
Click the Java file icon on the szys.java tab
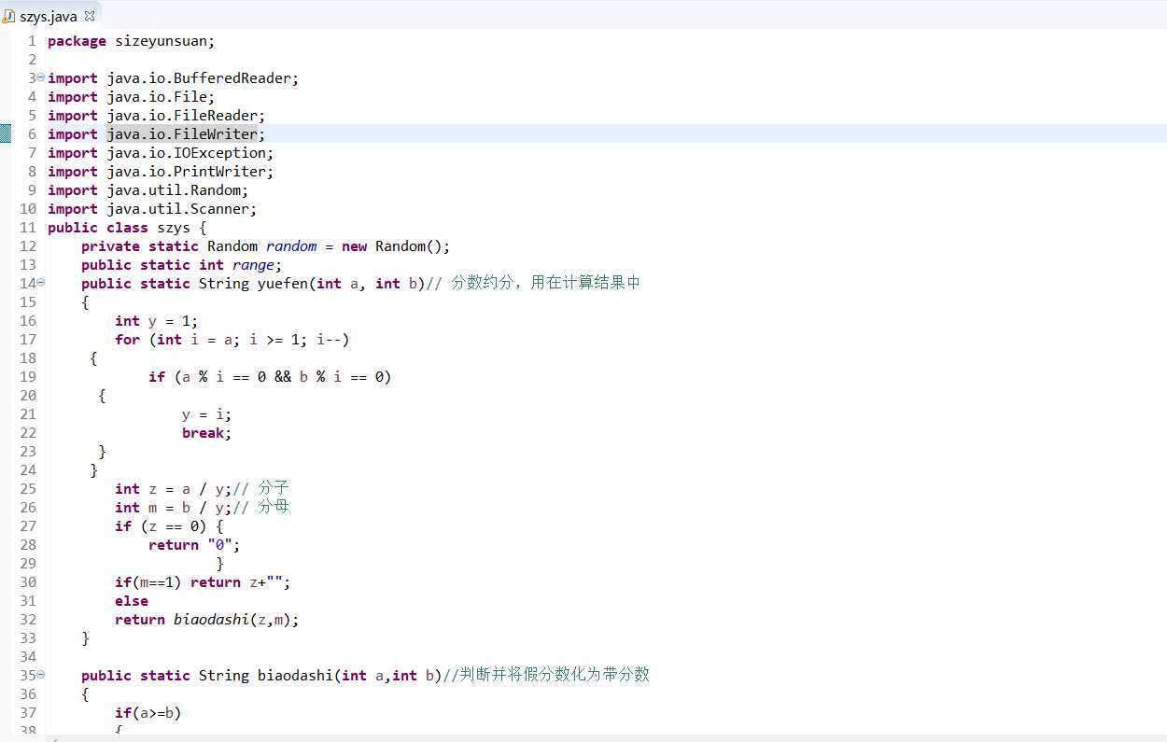[x=10, y=16]
